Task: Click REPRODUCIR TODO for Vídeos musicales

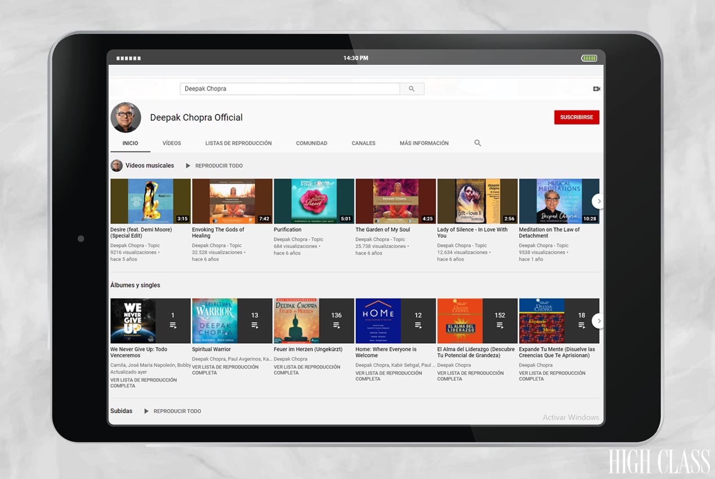Action: coord(219,166)
